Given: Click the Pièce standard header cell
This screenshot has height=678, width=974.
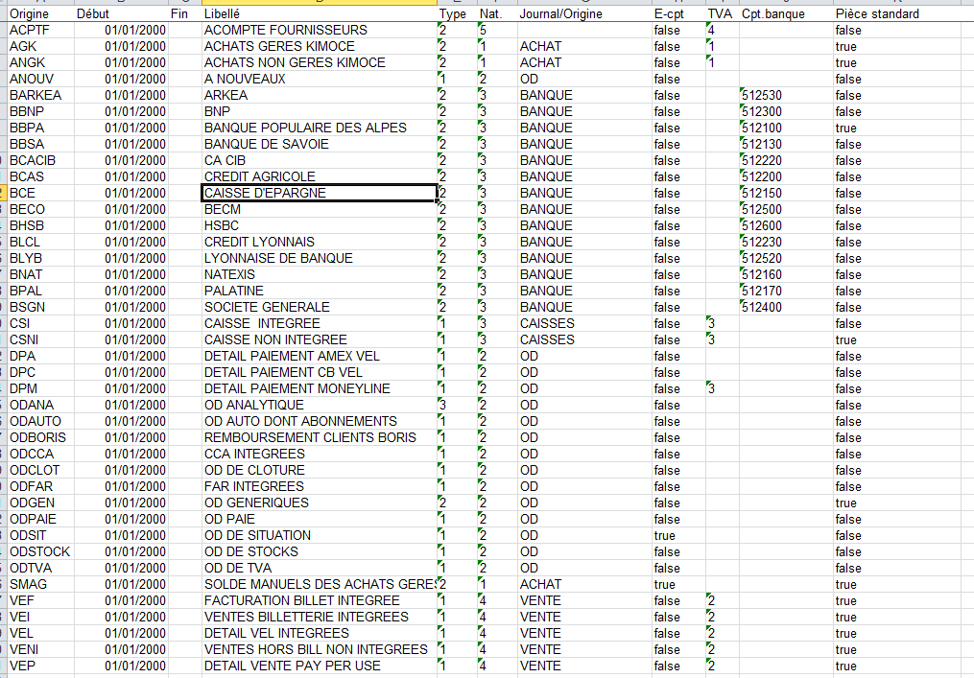Looking at the screenshot, I should point(877,14).
